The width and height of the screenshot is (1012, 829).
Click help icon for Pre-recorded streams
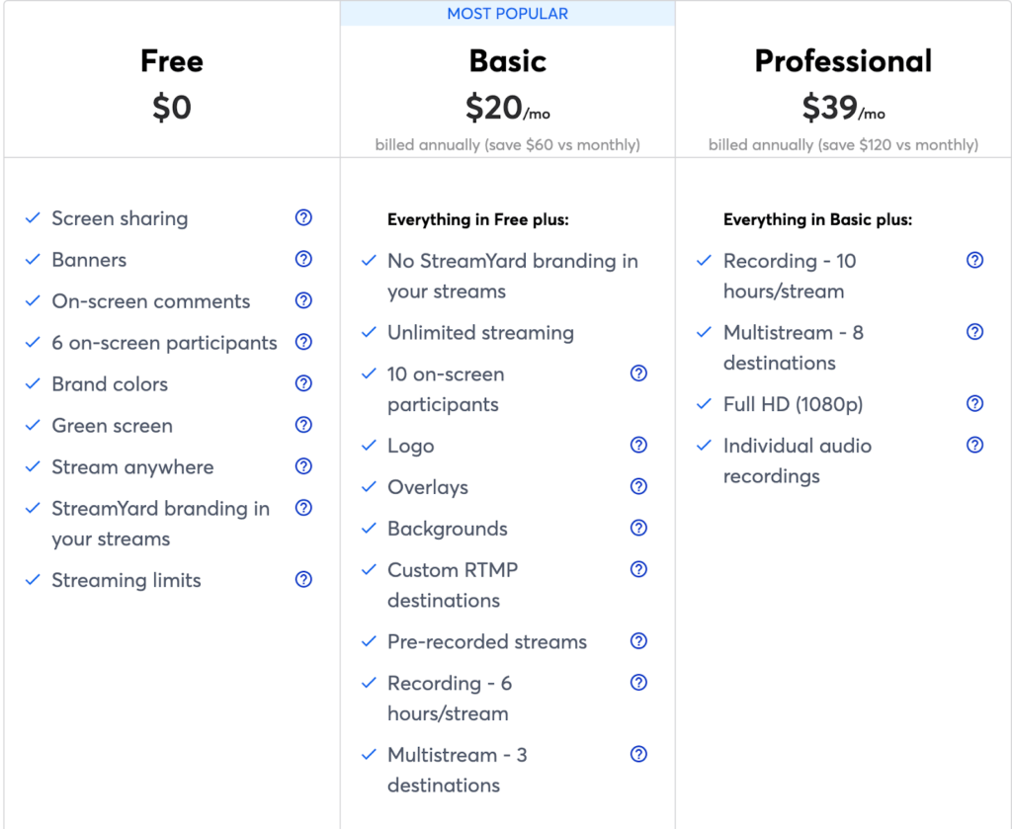coord(639,640)
